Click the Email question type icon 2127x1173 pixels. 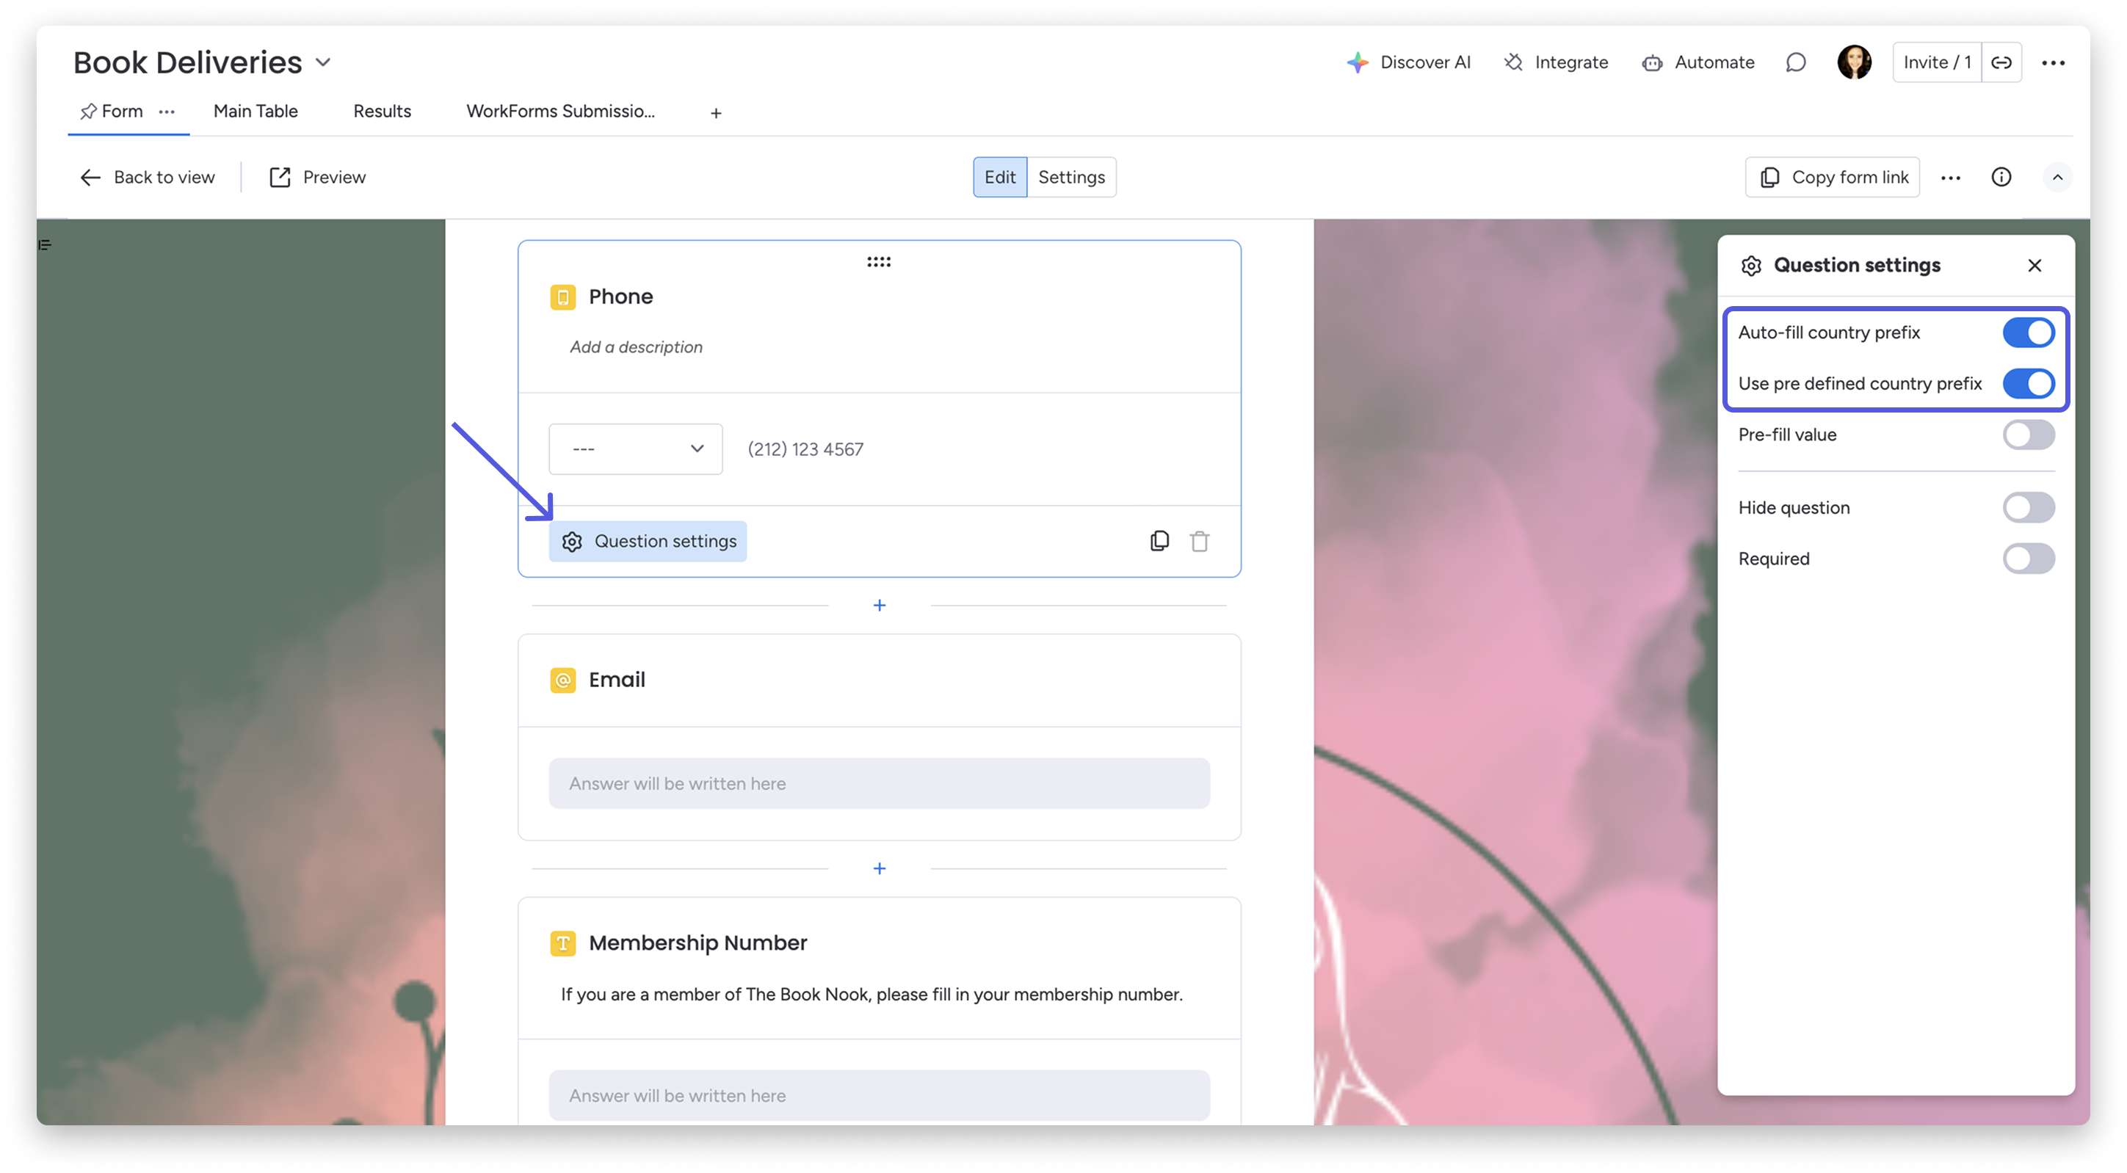(x=562, y=680)
